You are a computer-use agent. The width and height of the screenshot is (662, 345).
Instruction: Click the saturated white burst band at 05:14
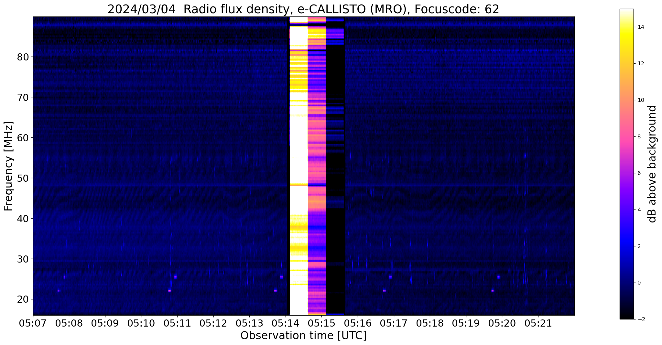point(298,166)
